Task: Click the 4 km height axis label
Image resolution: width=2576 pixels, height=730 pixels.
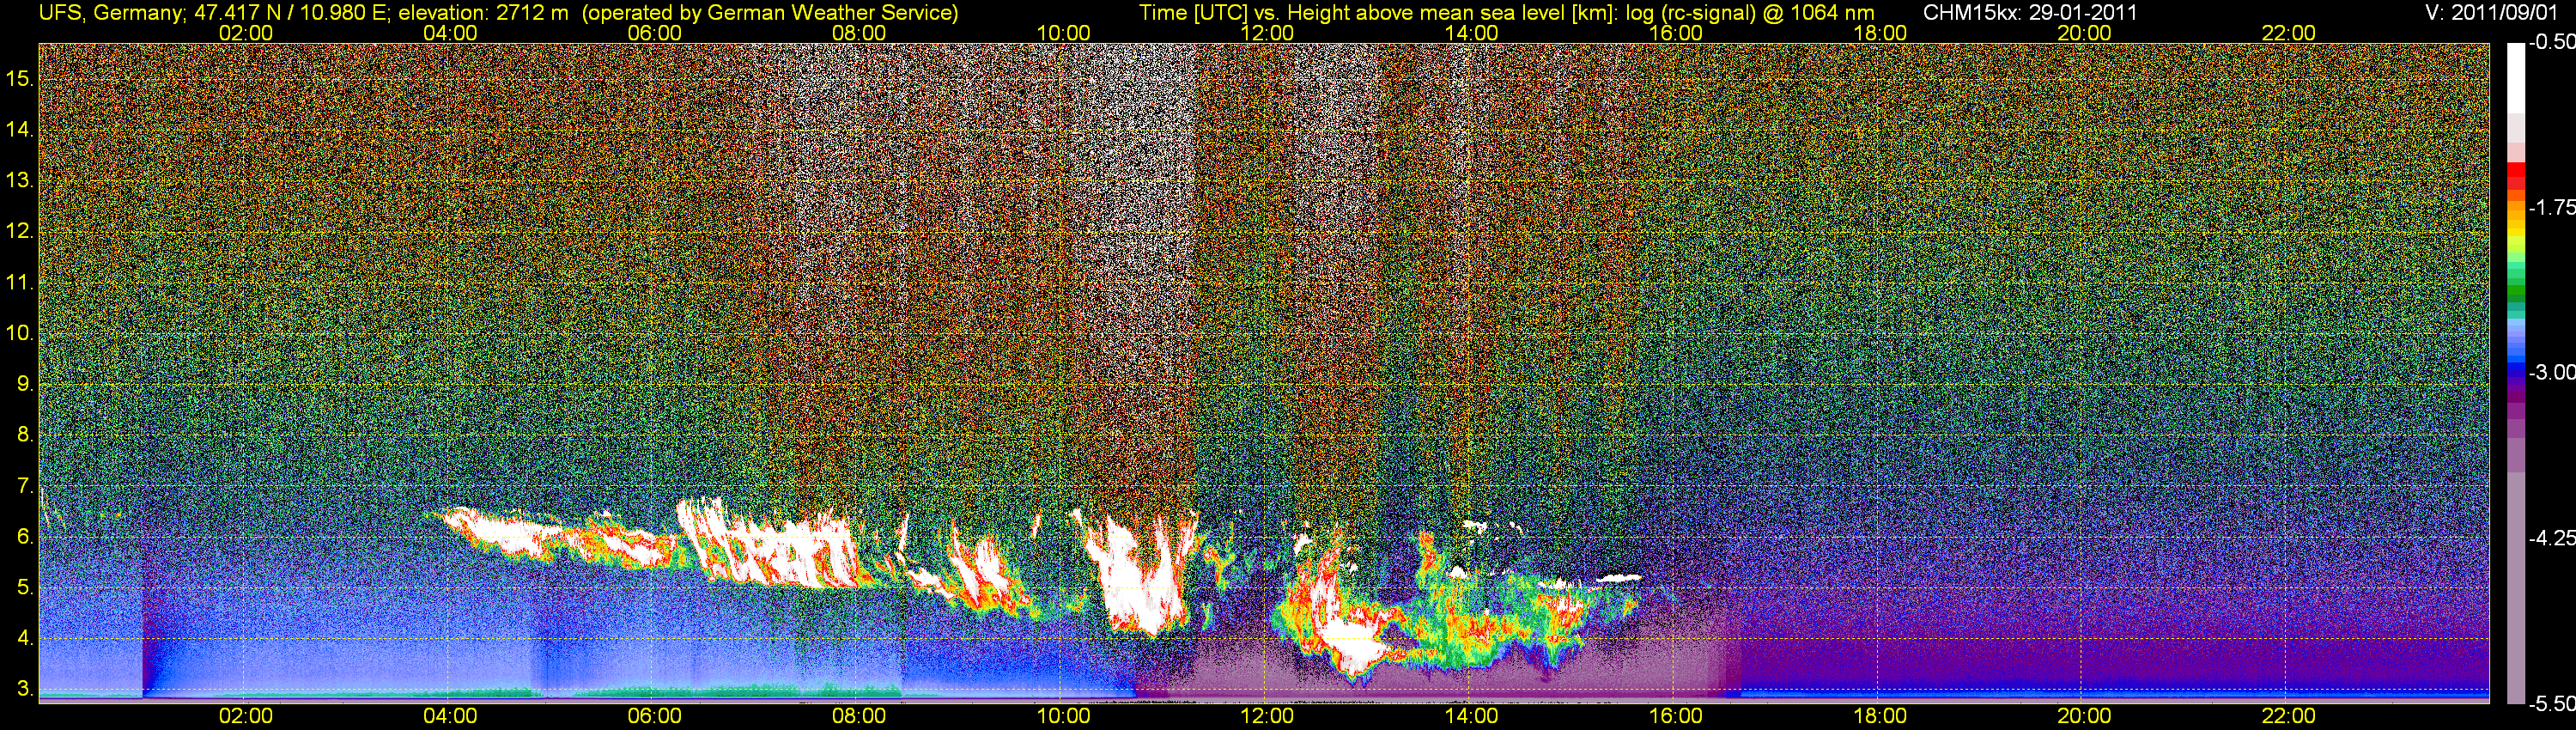Action: (25, 638)
